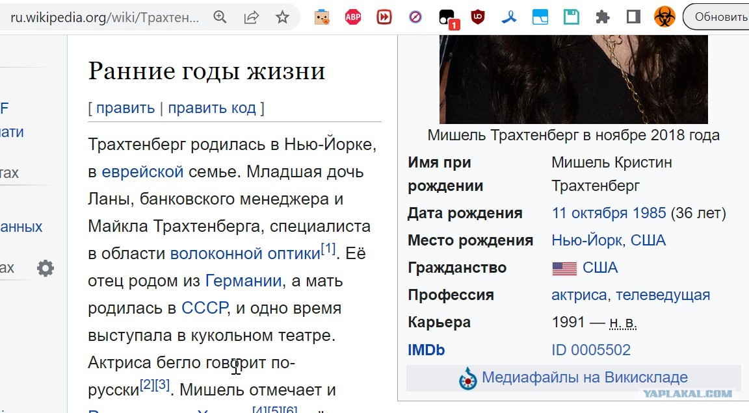
Task: Click the 'Гражданство' infobox label
Action: (x=456, y=268)
